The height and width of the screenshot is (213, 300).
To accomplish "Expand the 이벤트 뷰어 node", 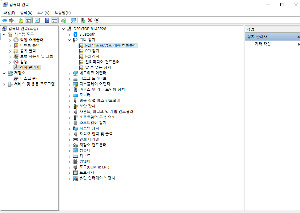I will click(10, 46).
